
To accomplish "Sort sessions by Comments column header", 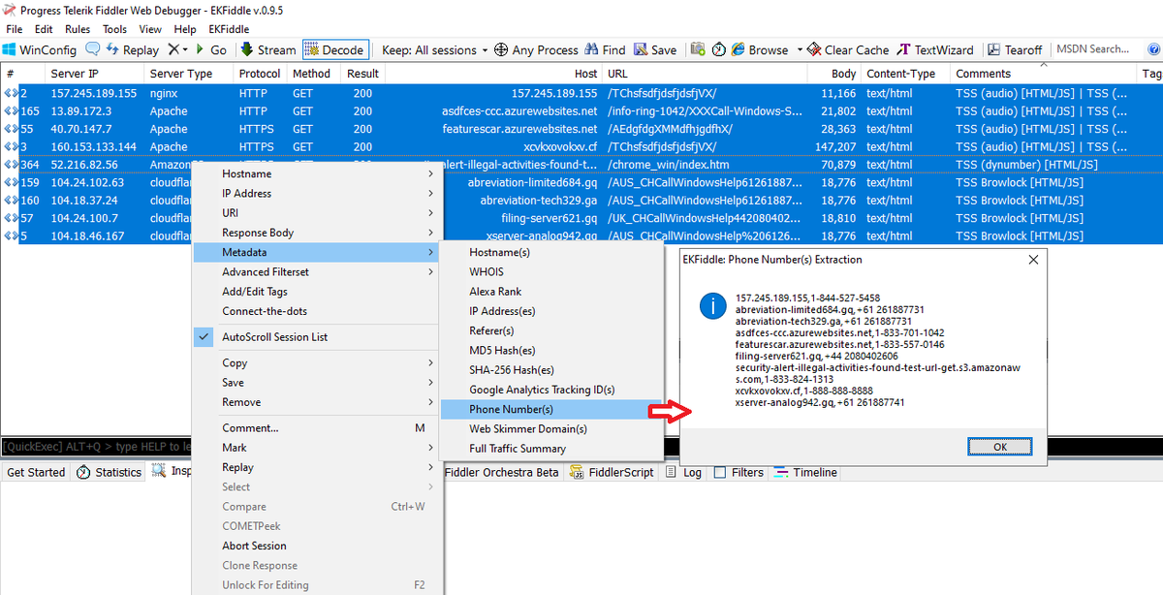I will coord(1043,74).
